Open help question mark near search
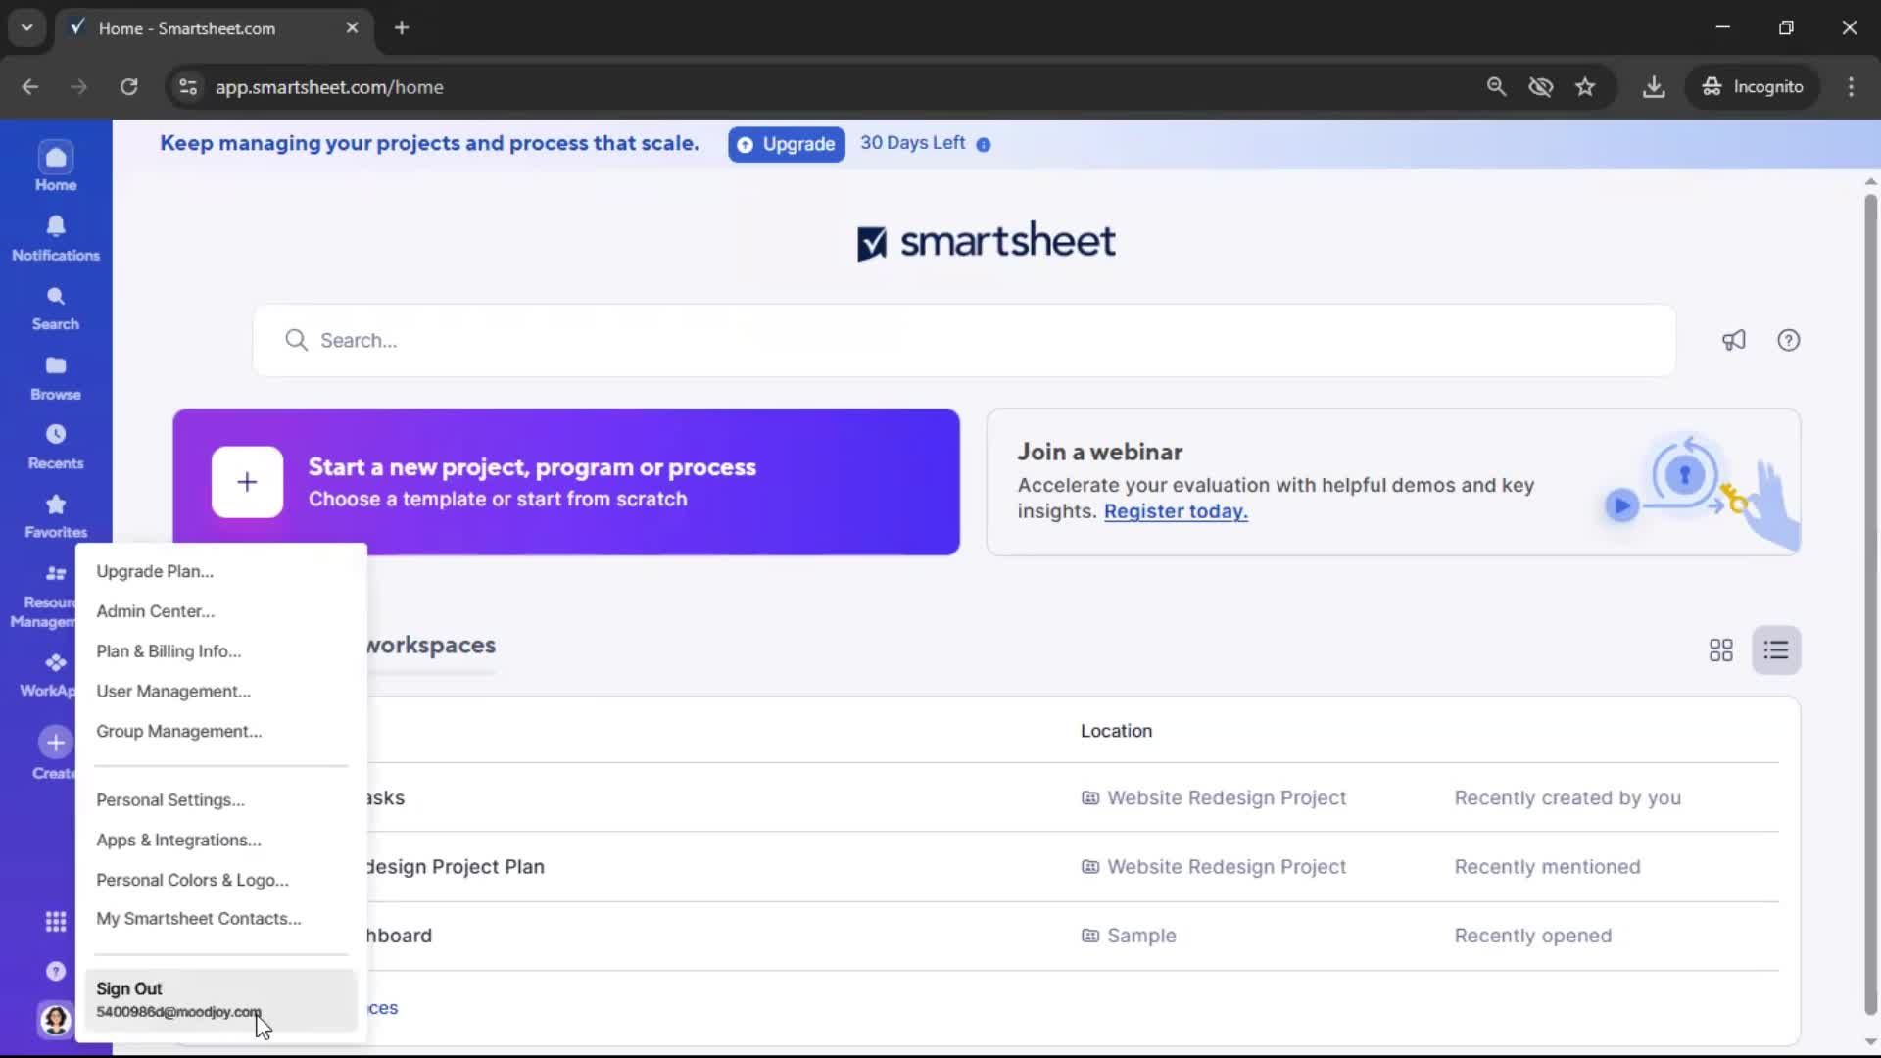The height and width of the screenshot is (1058, 1881). click(1788, 340)
